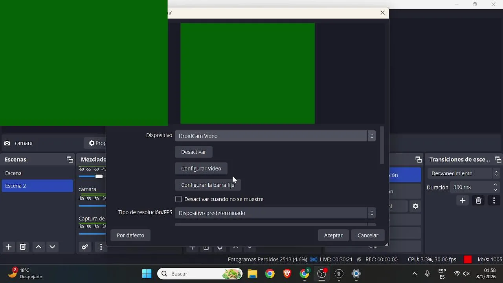Open advanced audio settings gear in mixer
The width and height of the screenshot is (503, 283).
[84, 247]
